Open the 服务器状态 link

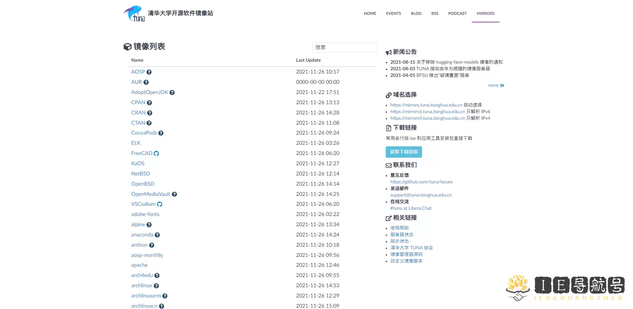coord(402,234)
